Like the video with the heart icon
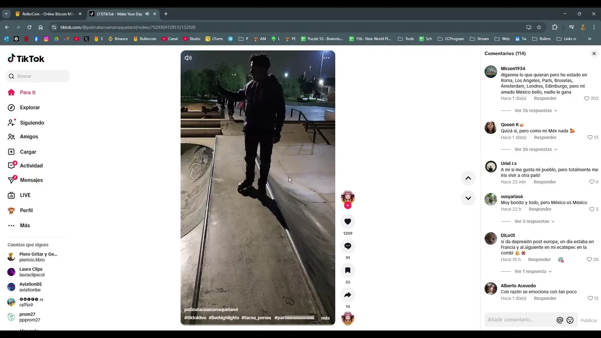Image resolution: width=601 pixels, height=338 pixels. [347, 222]
